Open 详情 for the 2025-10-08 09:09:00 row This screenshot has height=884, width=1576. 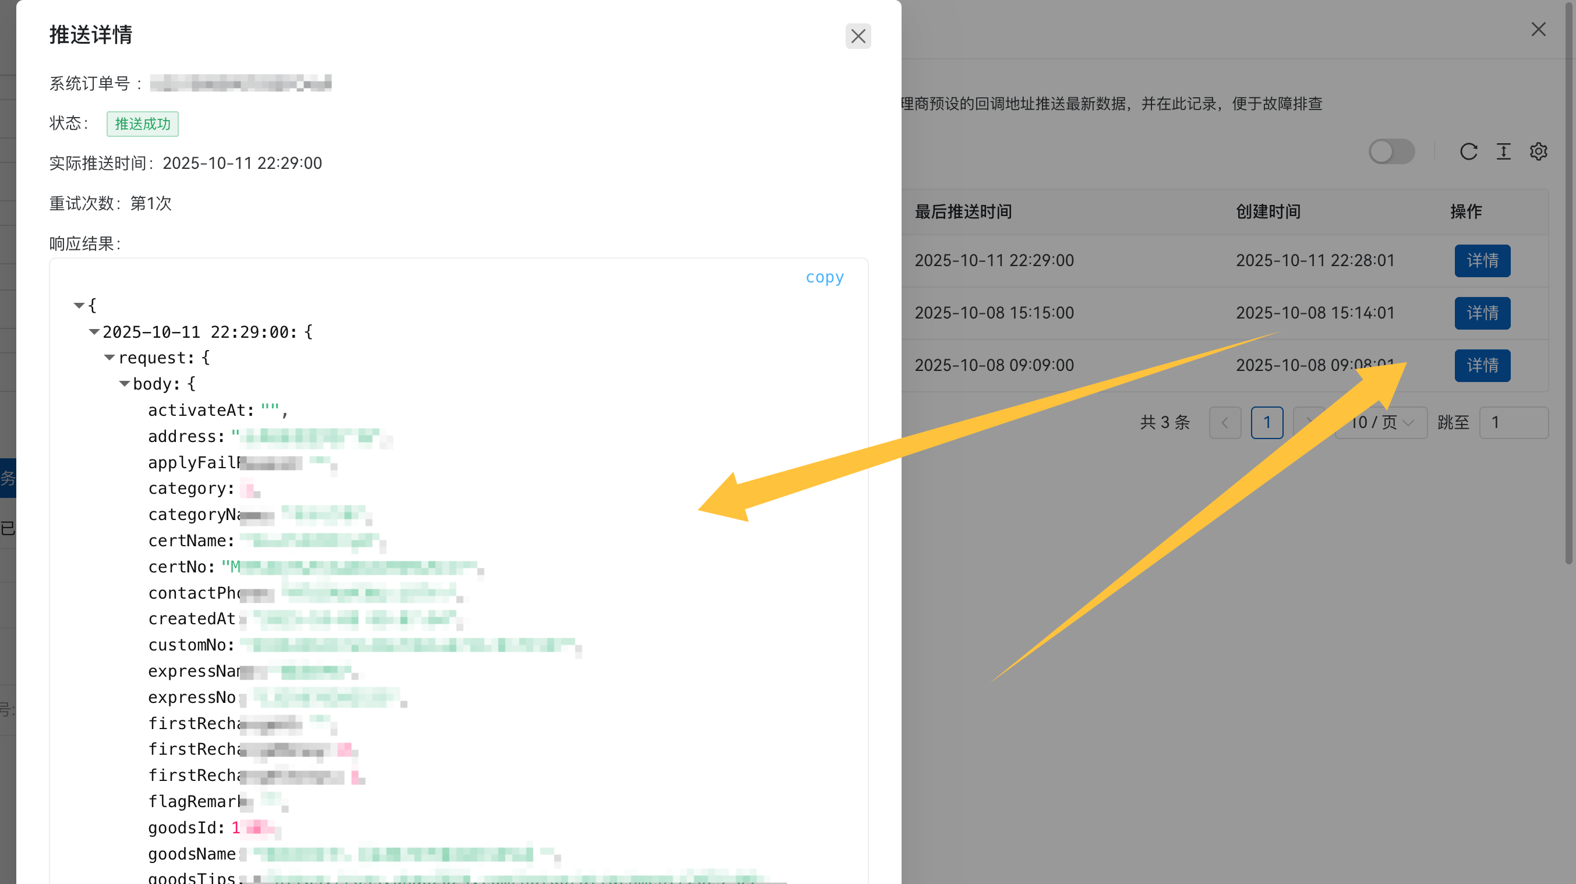tap(1482, 366)
